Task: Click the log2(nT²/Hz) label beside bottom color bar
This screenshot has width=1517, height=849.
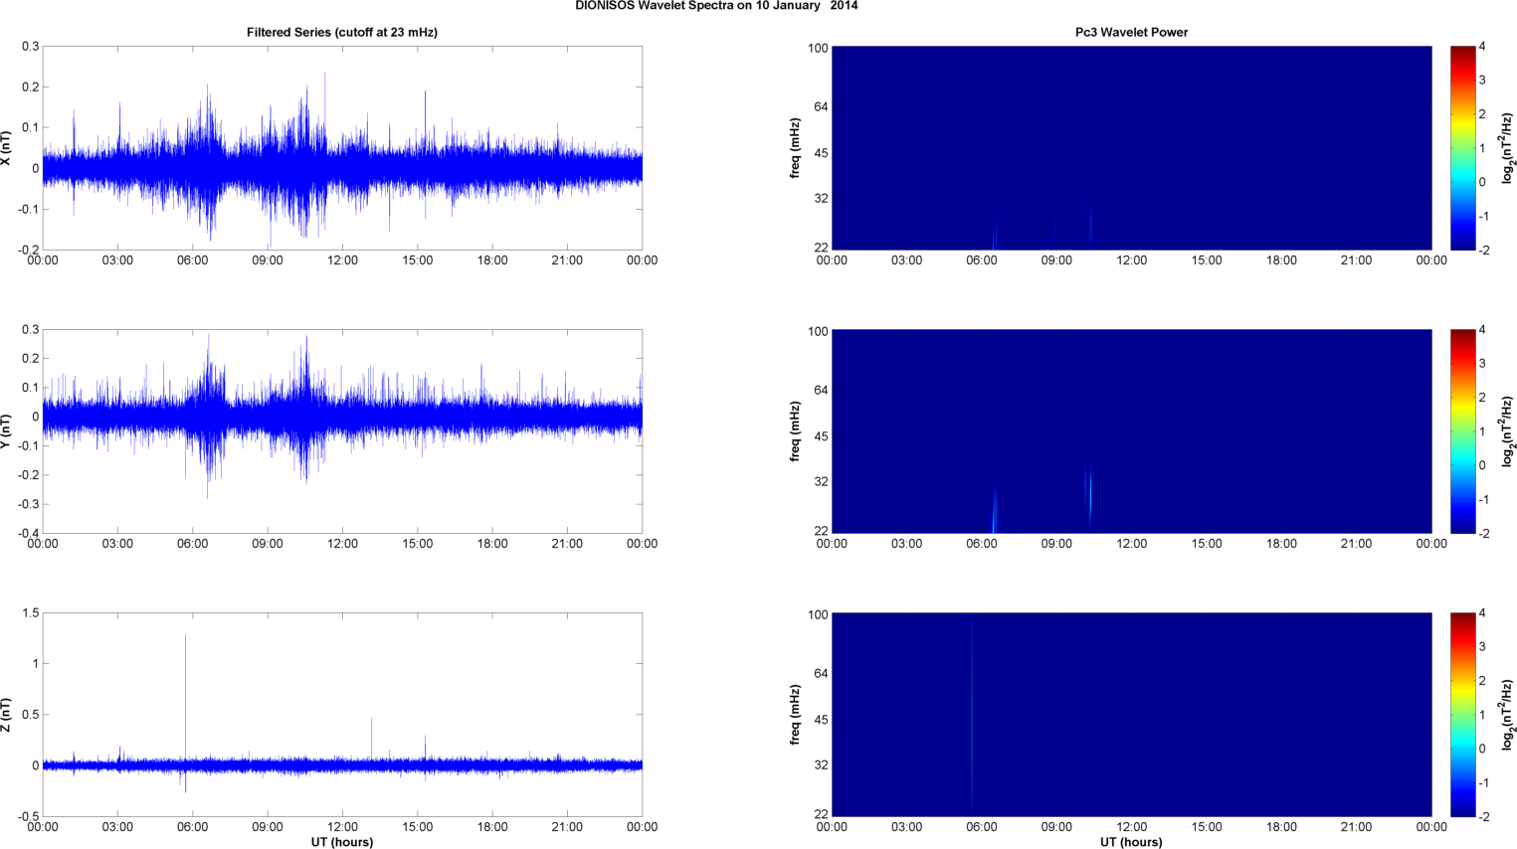Action: [1509, 715]
